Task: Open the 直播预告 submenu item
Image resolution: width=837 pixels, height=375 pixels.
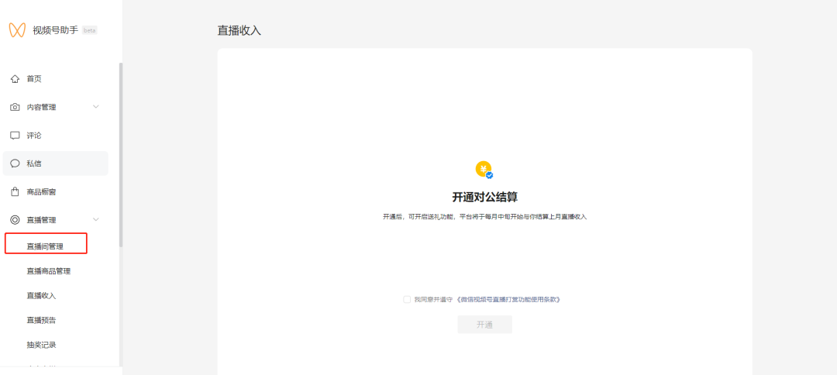Action: (41, 320)
